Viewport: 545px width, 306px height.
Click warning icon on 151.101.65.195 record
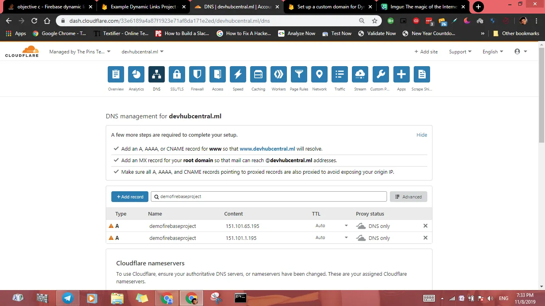[111, 226]
